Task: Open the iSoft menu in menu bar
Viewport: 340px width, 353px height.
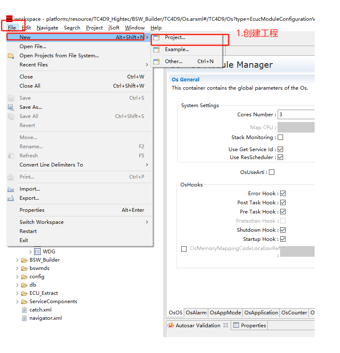Action: 114,28
